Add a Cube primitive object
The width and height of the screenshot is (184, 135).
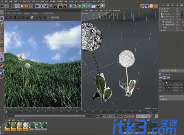[x=71, y=6]
